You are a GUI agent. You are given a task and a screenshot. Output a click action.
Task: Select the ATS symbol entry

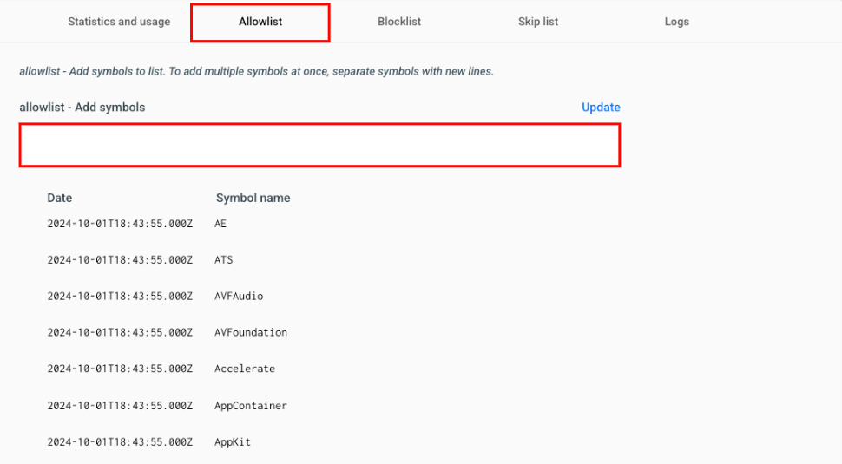224,260
